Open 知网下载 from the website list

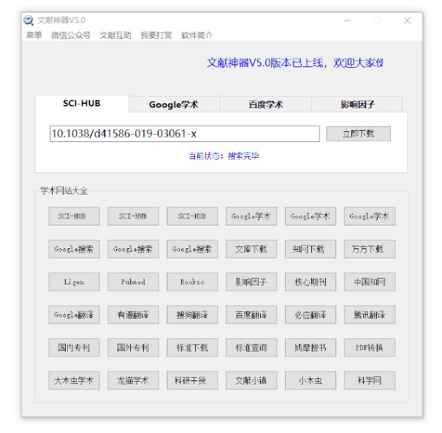click(x=310, y=249)
